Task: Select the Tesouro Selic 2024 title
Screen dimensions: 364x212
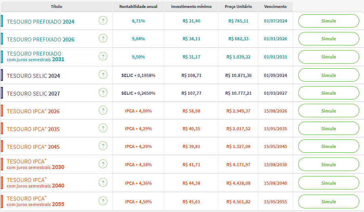Action: coord(33,76)
